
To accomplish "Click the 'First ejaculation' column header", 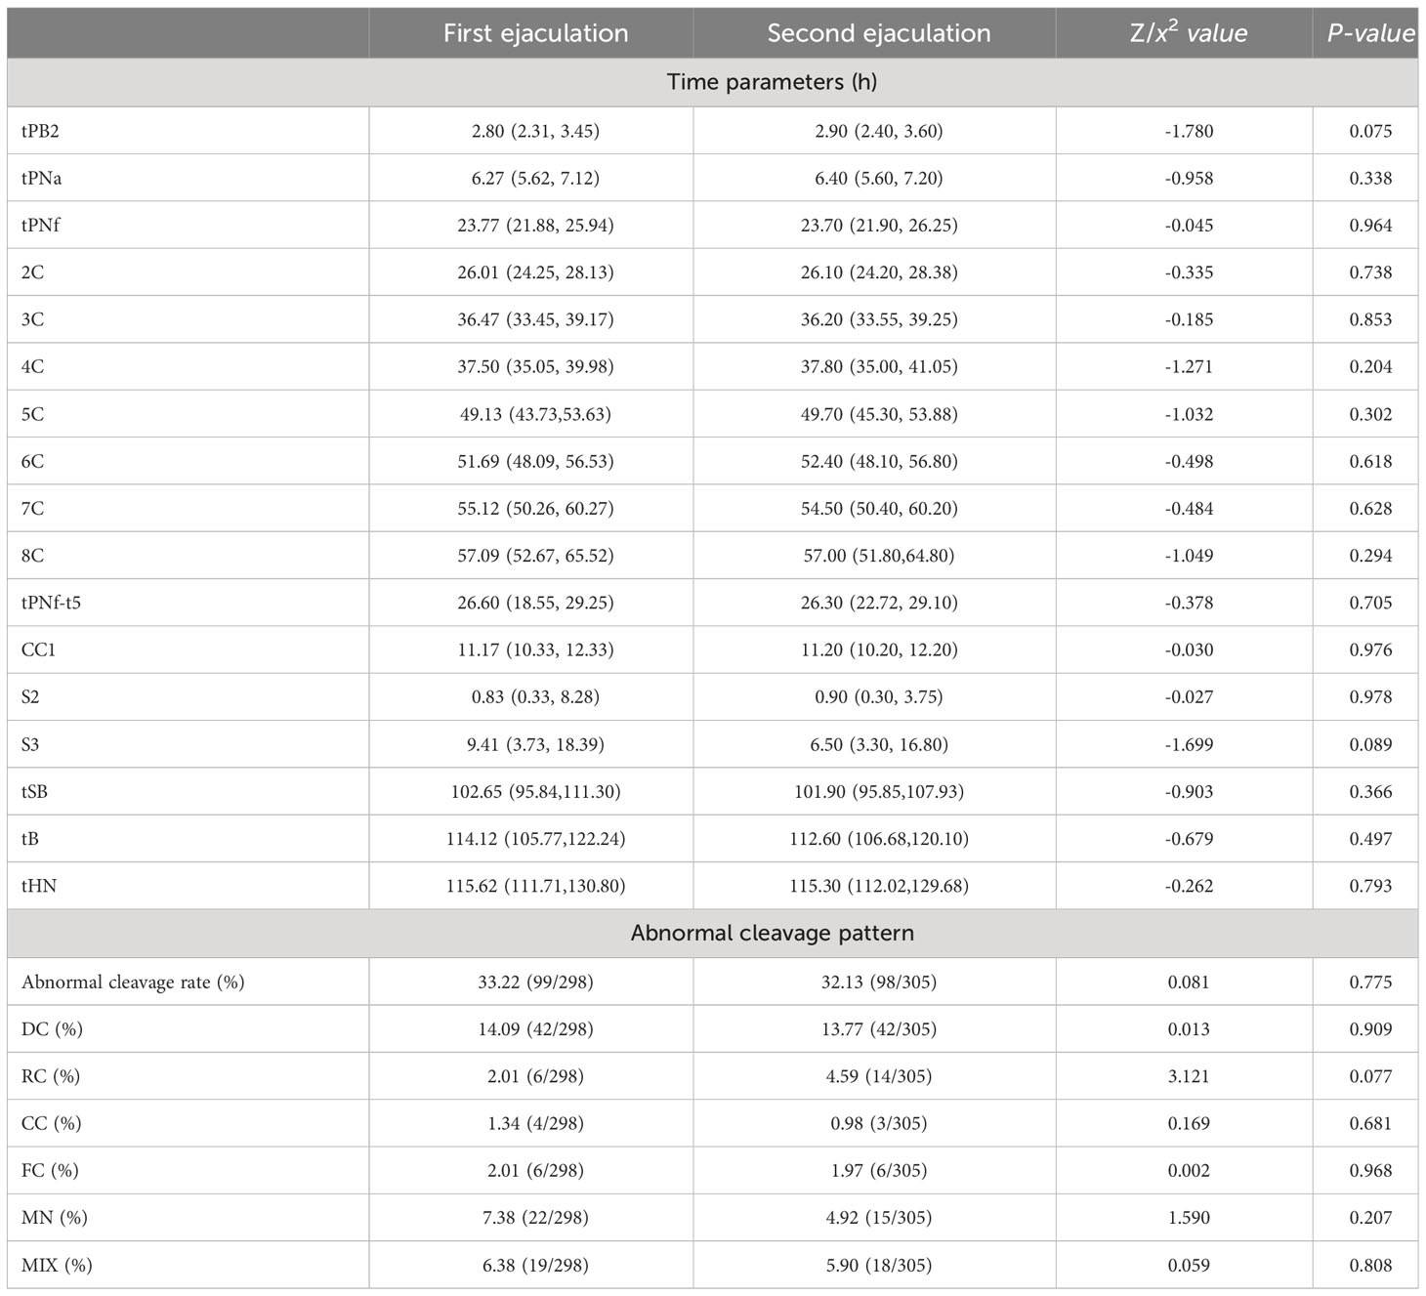I will coord(535,33).
